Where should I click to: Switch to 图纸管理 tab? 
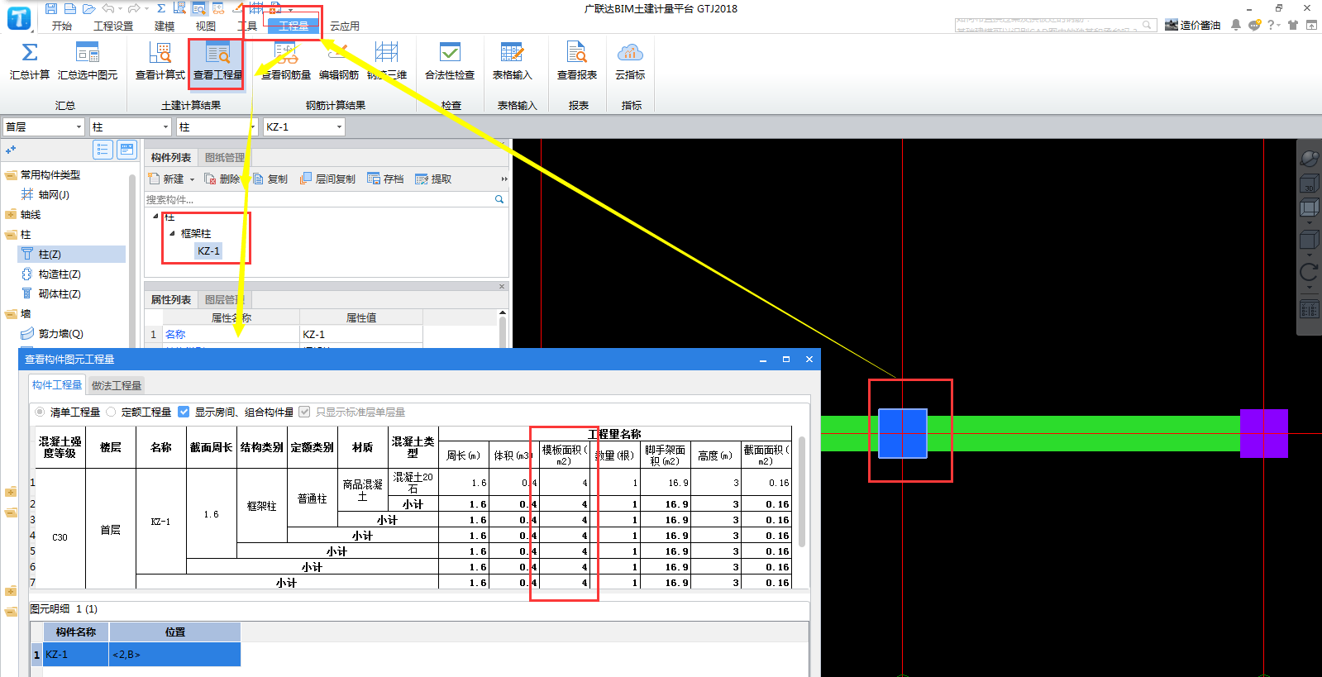point(224,157)
